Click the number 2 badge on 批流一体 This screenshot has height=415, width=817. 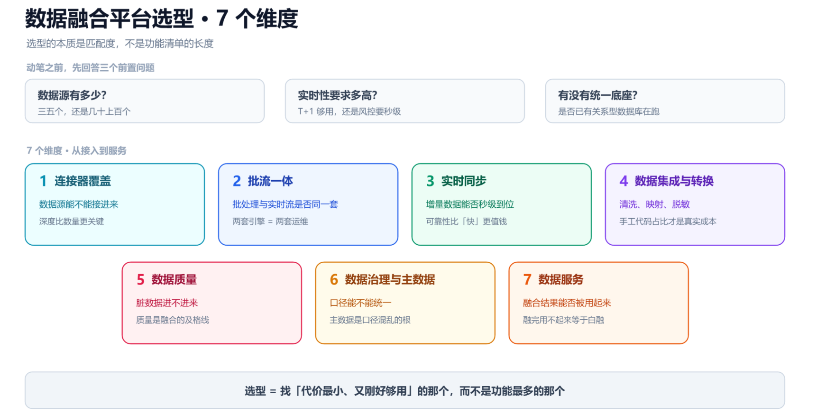coord(237,181)
